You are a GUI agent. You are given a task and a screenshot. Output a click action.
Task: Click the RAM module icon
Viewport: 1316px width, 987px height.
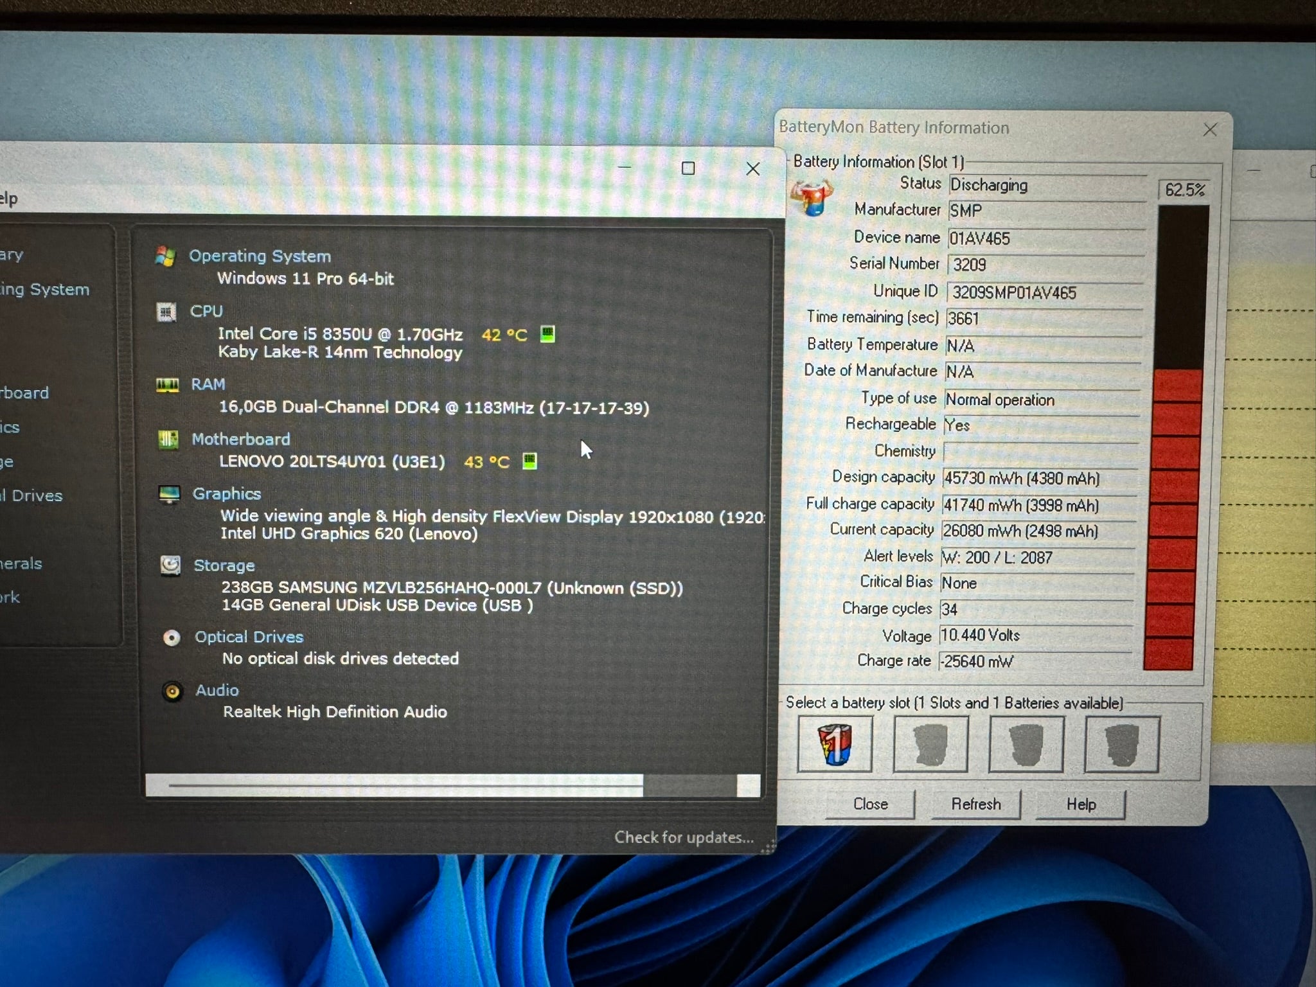coord(168,385)
